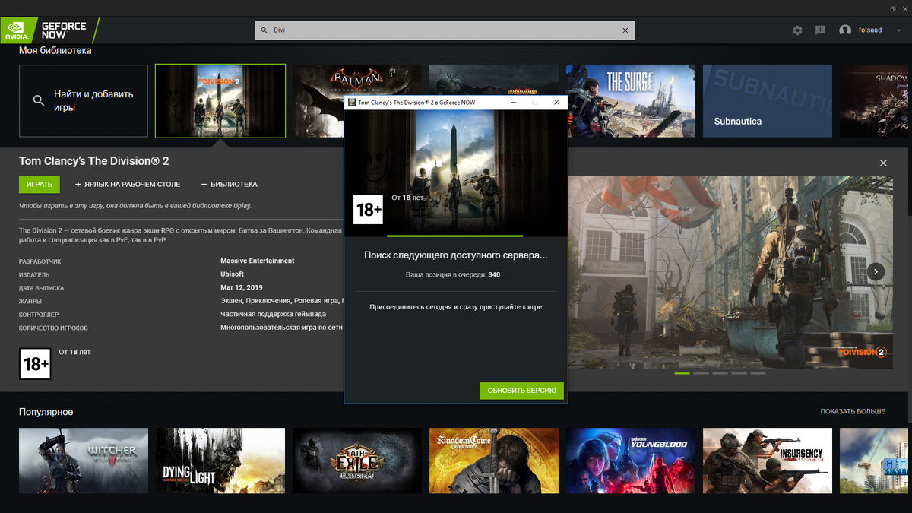Click 'ОБНОВИТЬ ВЕРСИЮ' in the queue dialog
Image resolution: width=912 pixels, height=513 pixels.
pyautogui.click(x=522, y=391)
